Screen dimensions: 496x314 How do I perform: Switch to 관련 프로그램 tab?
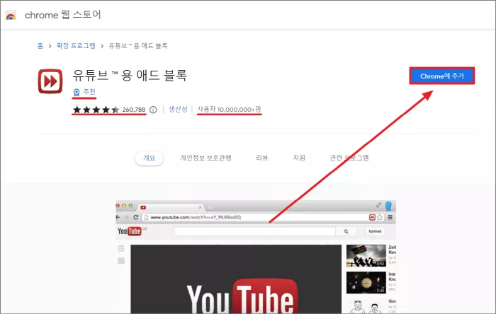(349, 158)
